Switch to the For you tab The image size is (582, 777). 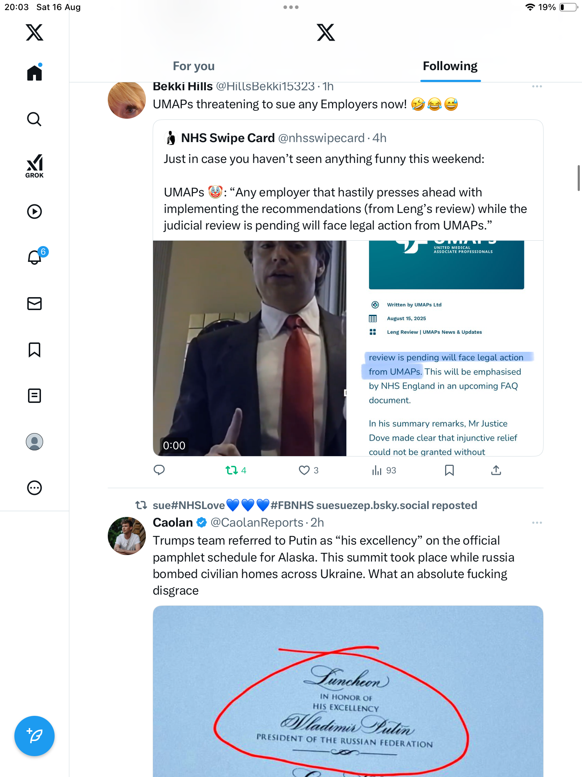point(194,66)
